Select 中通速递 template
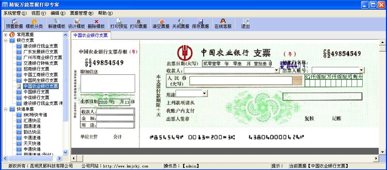The image size is (387, 170). [x=32, y=137]
